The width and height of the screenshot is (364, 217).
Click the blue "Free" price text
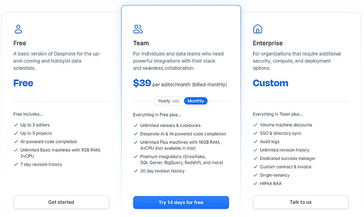23,83
